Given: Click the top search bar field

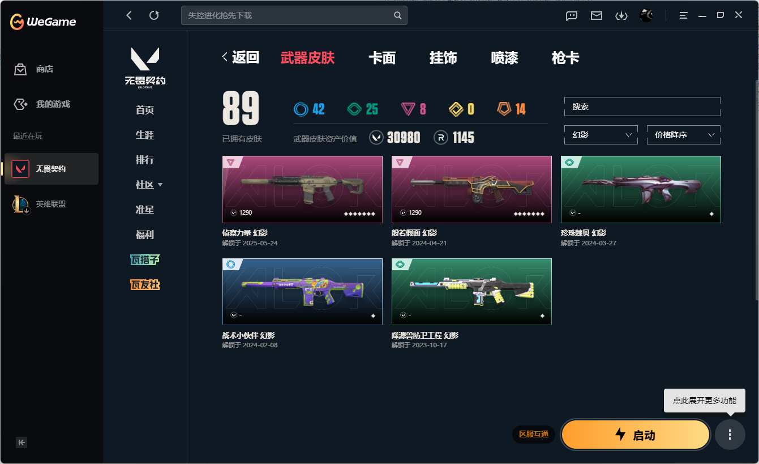Looking at the screenshot, I should 294,15.
